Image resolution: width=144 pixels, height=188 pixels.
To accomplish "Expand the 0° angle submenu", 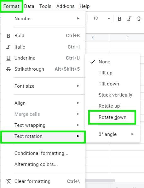I will (x=112, y=134).
